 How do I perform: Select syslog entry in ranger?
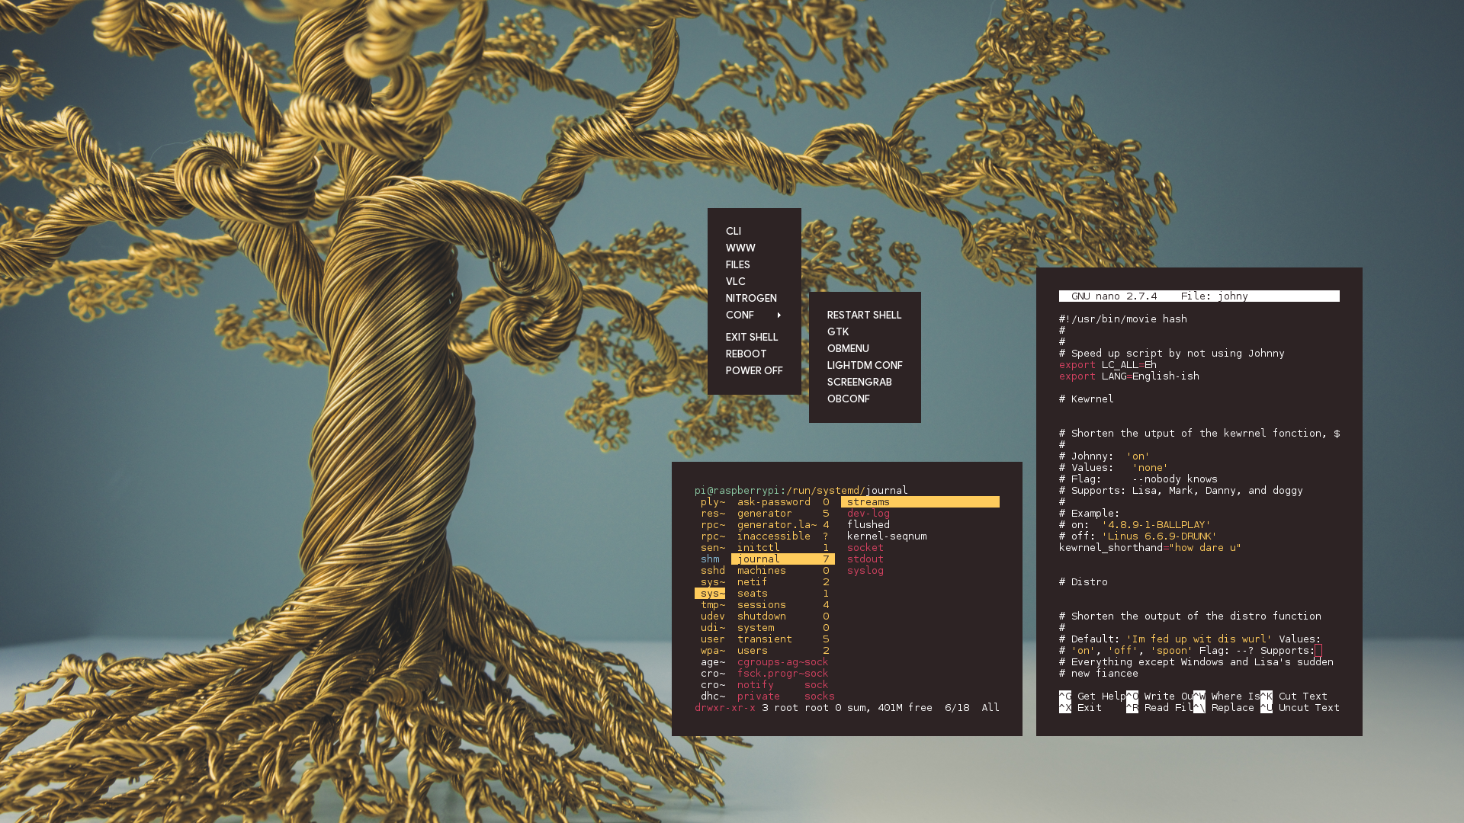pos(865,570)
